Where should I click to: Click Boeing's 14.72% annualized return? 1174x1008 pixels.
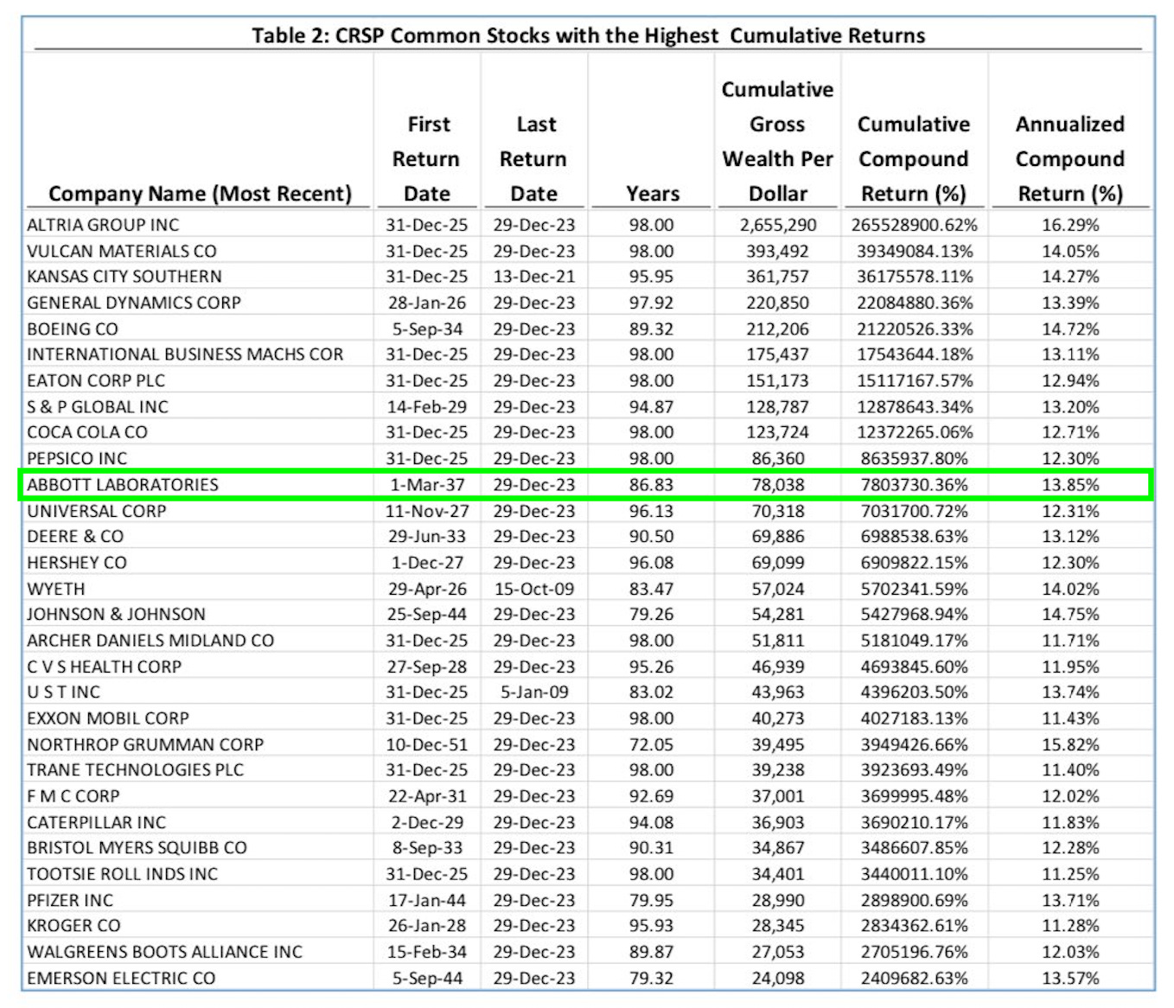tap(1070, 329)
